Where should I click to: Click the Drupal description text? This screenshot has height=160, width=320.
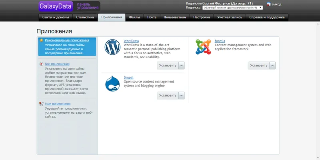tap(149, 84)
